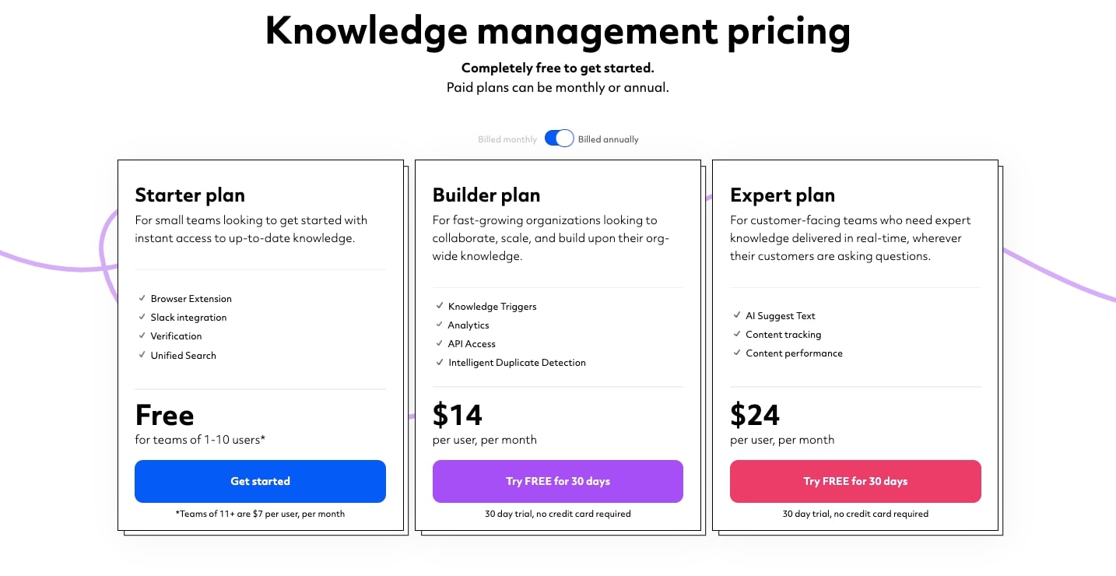Click the Builder plan heading

pyautogui.click(x=486, y=195)
